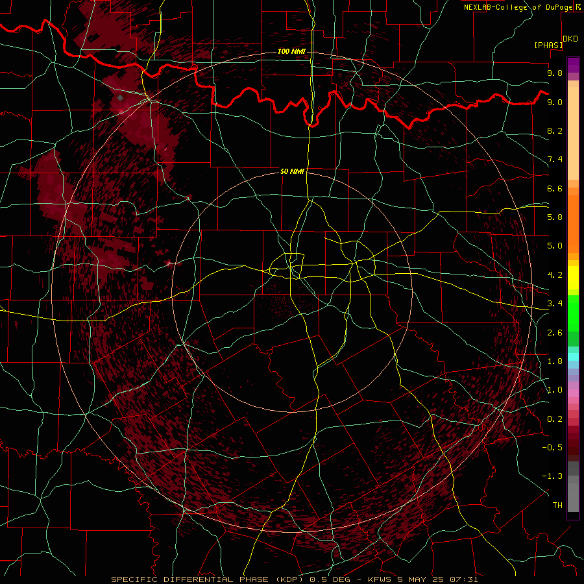Click the 7.4 value on the scale
Viewport: 584px width, 584px height.
555,160
